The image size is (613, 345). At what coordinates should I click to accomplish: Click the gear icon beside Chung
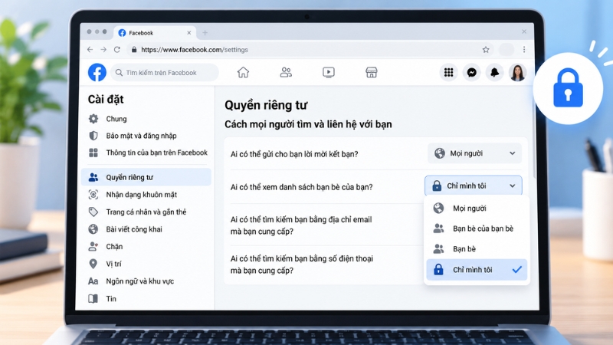click(x=93, y=119)
